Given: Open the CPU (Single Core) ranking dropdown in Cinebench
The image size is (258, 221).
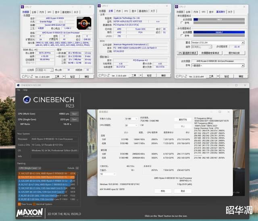Looking at the screenshot, I should tap(29, 168).
